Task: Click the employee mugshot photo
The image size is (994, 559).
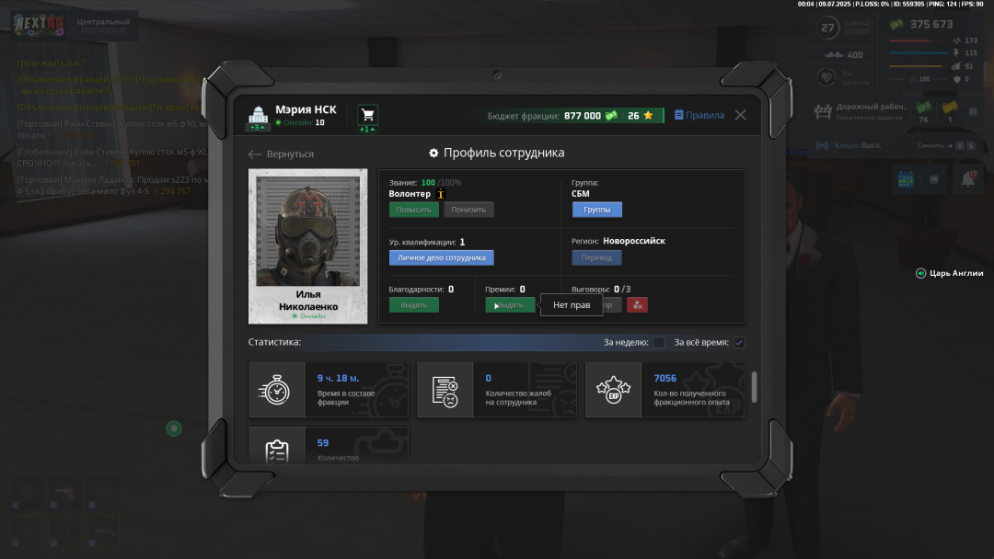Action: (x=307, y=231)
